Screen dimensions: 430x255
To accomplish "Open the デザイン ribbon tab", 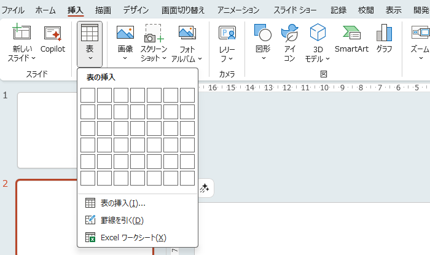I will click(x=135, y=10).
